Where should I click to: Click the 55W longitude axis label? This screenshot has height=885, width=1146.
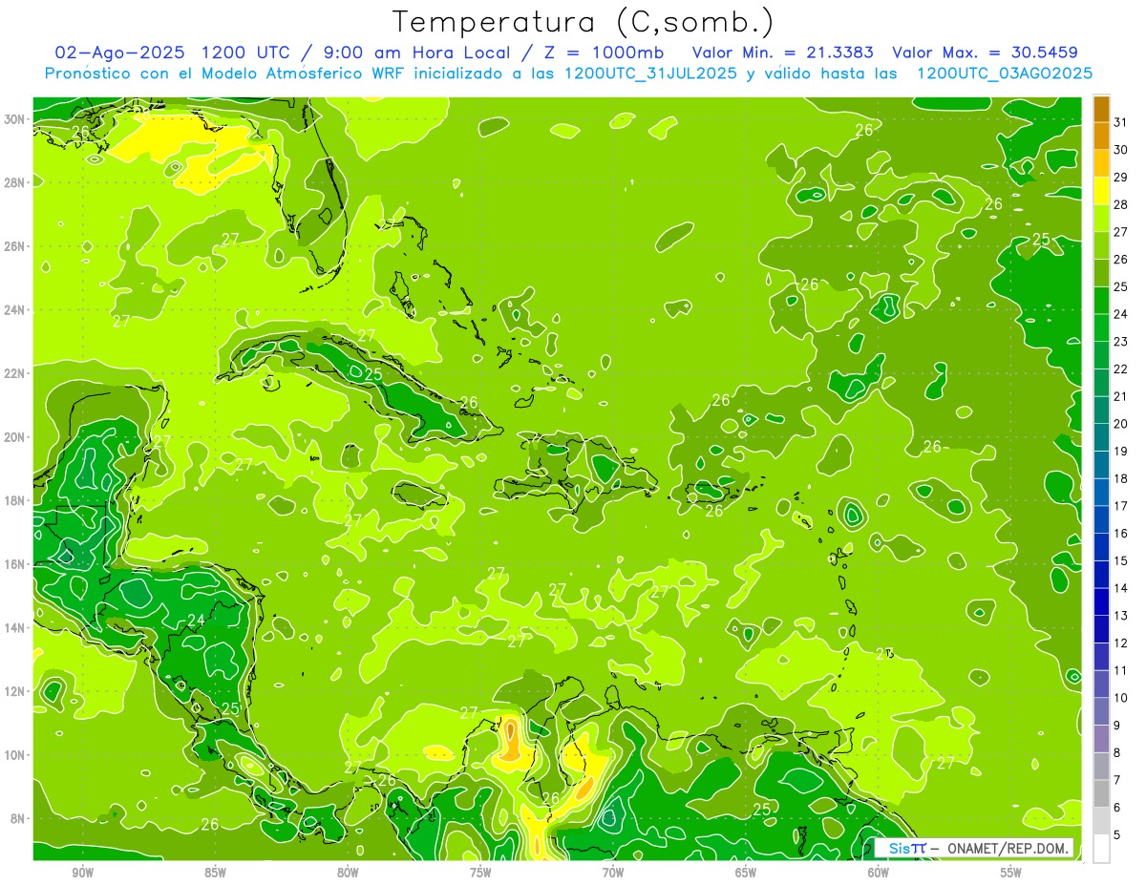(x=1011, y=874)
